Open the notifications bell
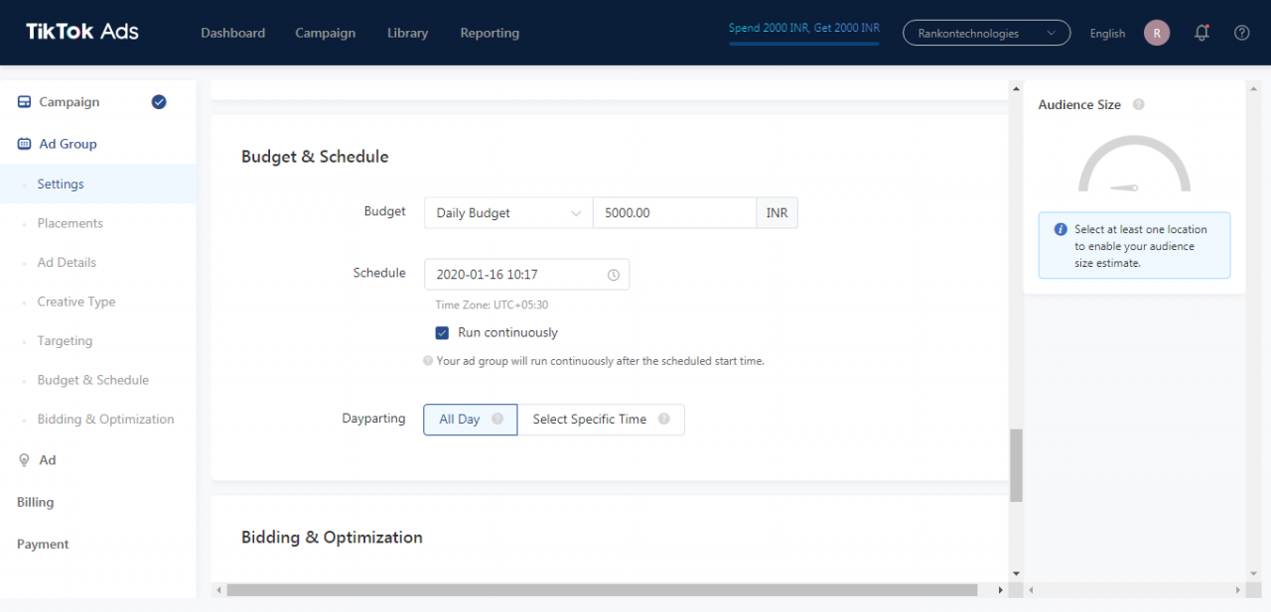The width and height of the screenshot is (1271, 612). point(1201,33)
